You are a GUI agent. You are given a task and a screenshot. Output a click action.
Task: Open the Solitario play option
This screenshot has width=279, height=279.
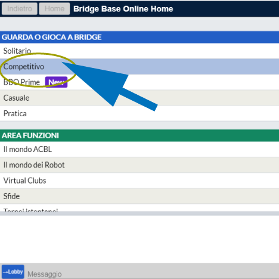[x=139, y=51]
